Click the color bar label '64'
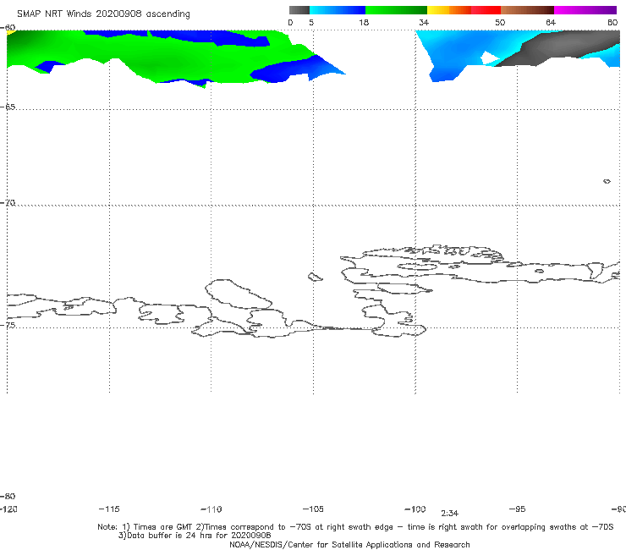The width and height of the screenshot is (626, 550). [551, 23]
